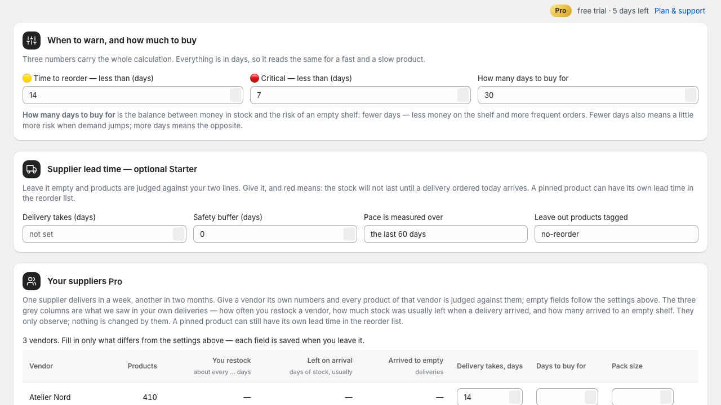Click the Pack size column header
The image size is (721, 405).
pos(627,366)
